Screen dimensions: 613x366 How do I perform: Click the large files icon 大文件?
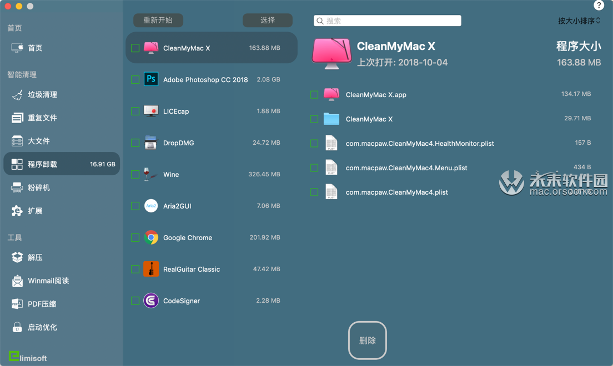(17, 141)
